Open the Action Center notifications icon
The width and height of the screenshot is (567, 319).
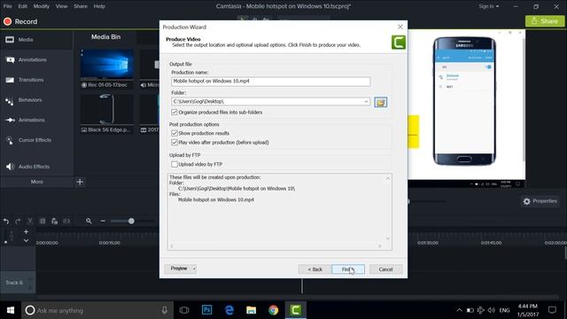click(552, 310)
